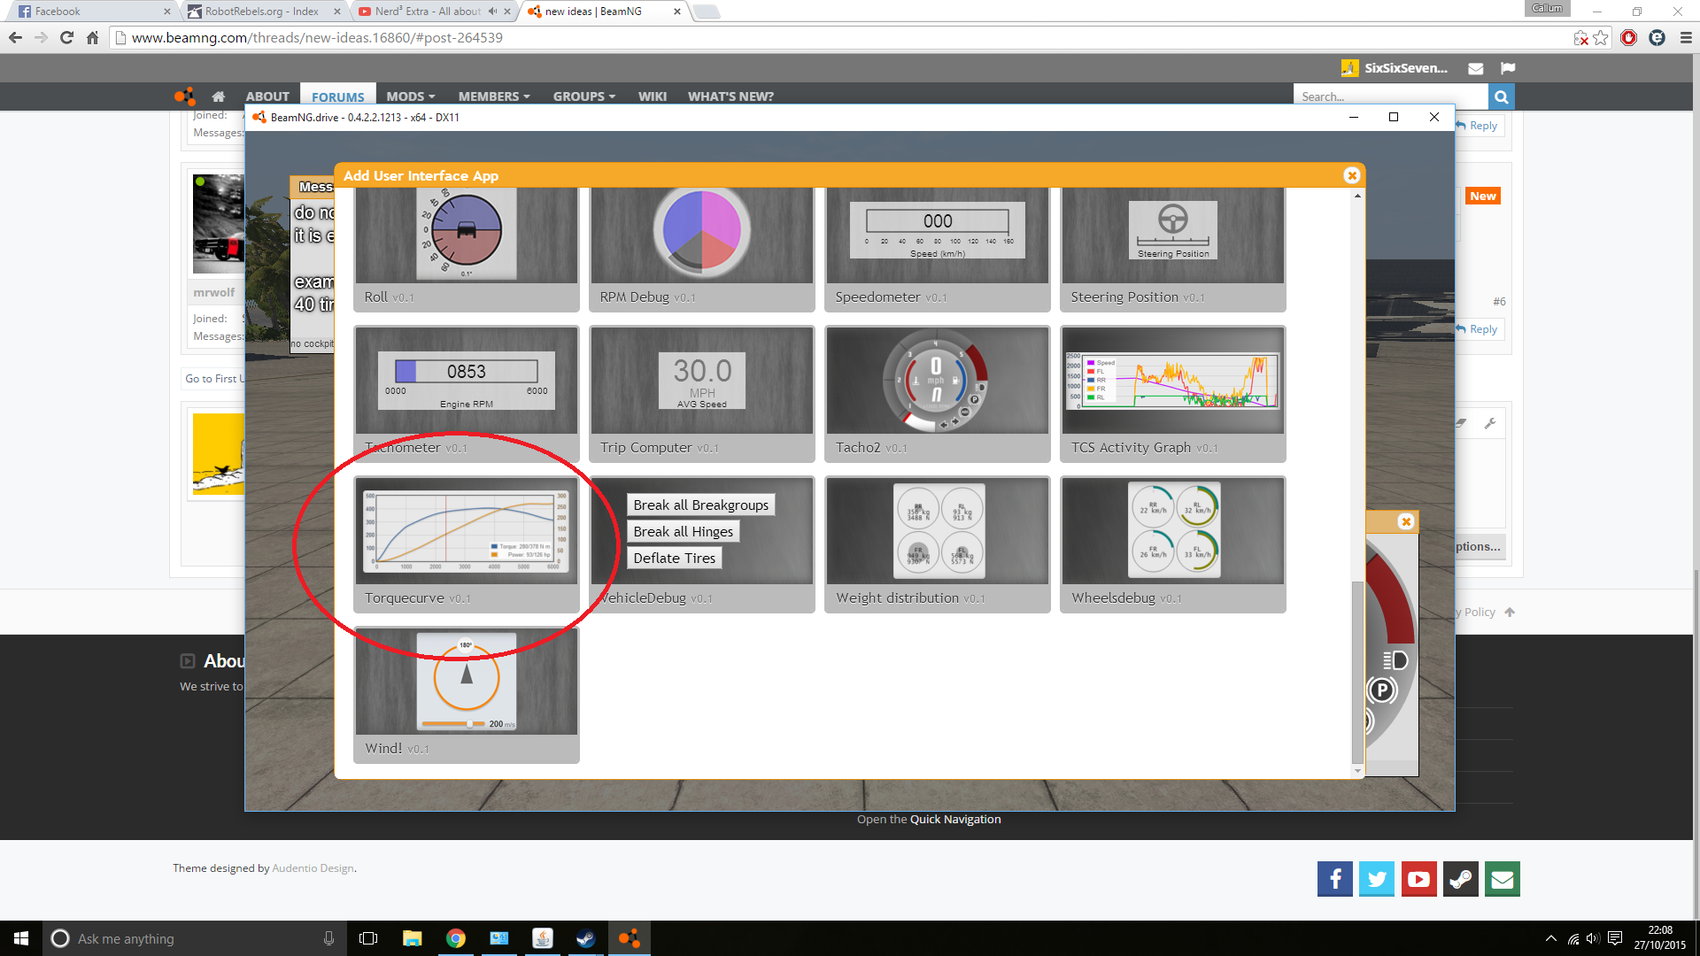Open the inbox envelope icon
Screen dimensions: 1700x956
tap(1475, 68)
